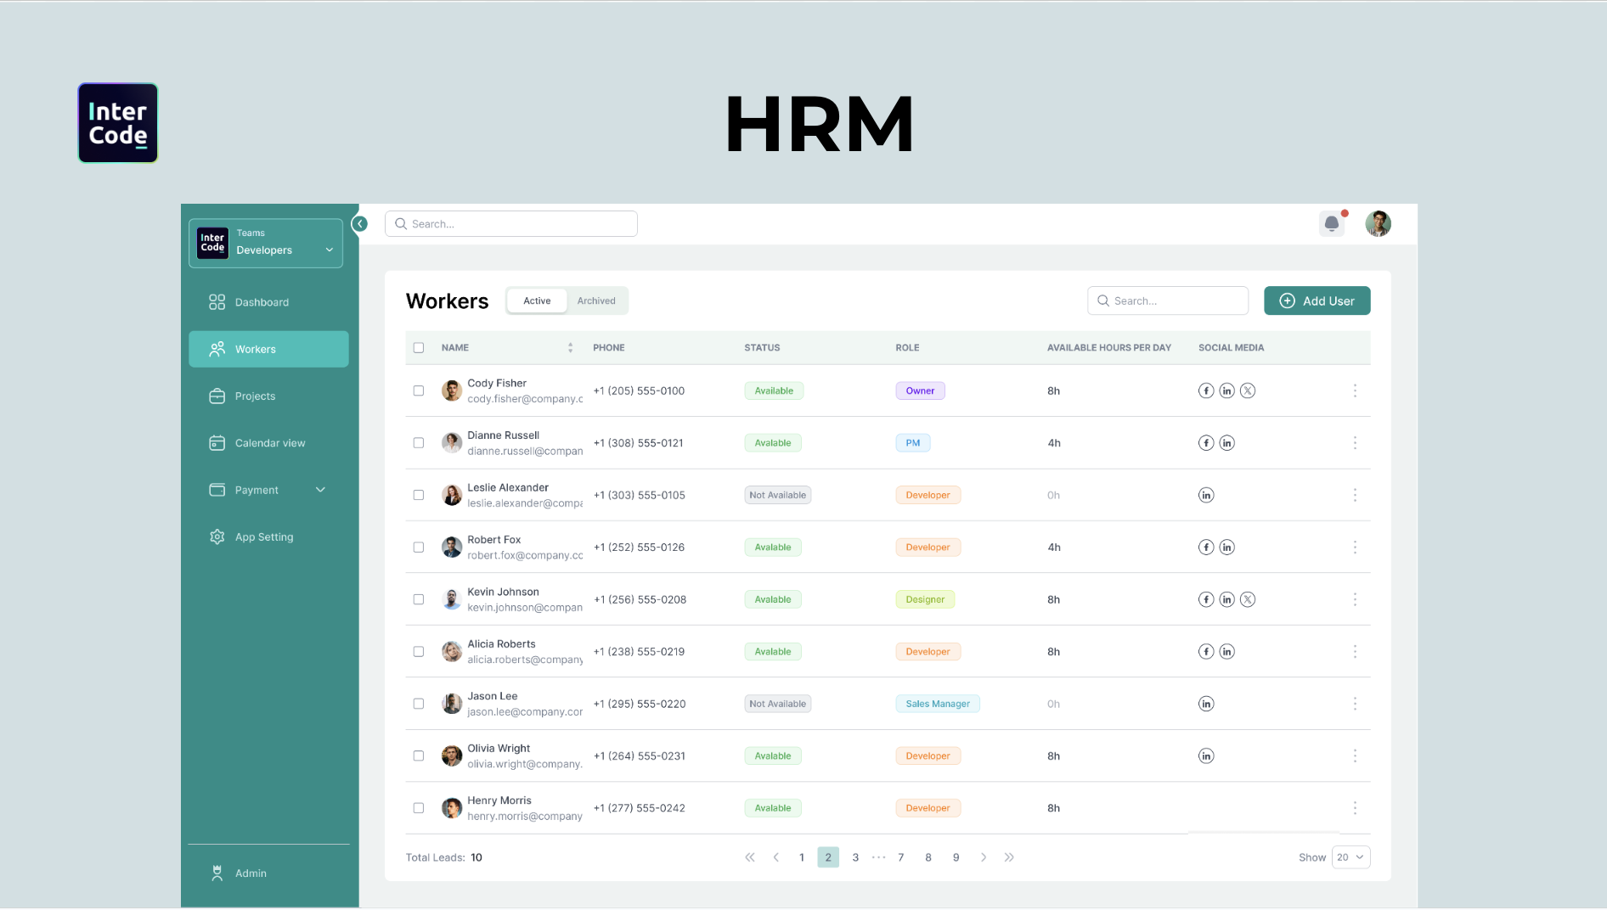
Task: Open the Show 20 per-page dropdown
Action: pyautogui.click(x=1350, y=857)
